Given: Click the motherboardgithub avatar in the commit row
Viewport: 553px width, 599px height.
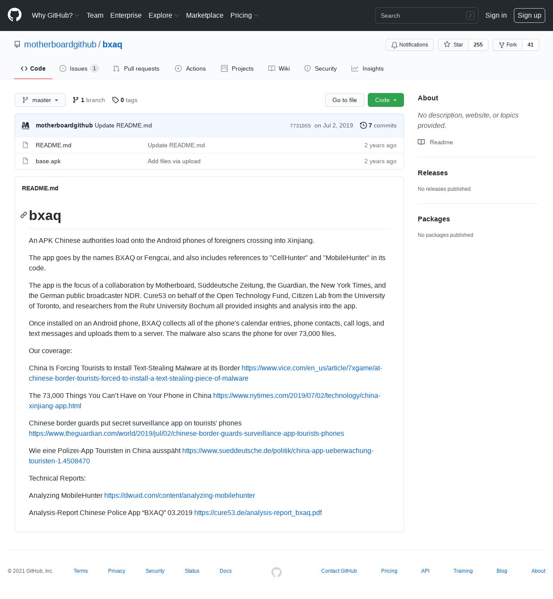Looking at the screenshot, I should [25, 125].
